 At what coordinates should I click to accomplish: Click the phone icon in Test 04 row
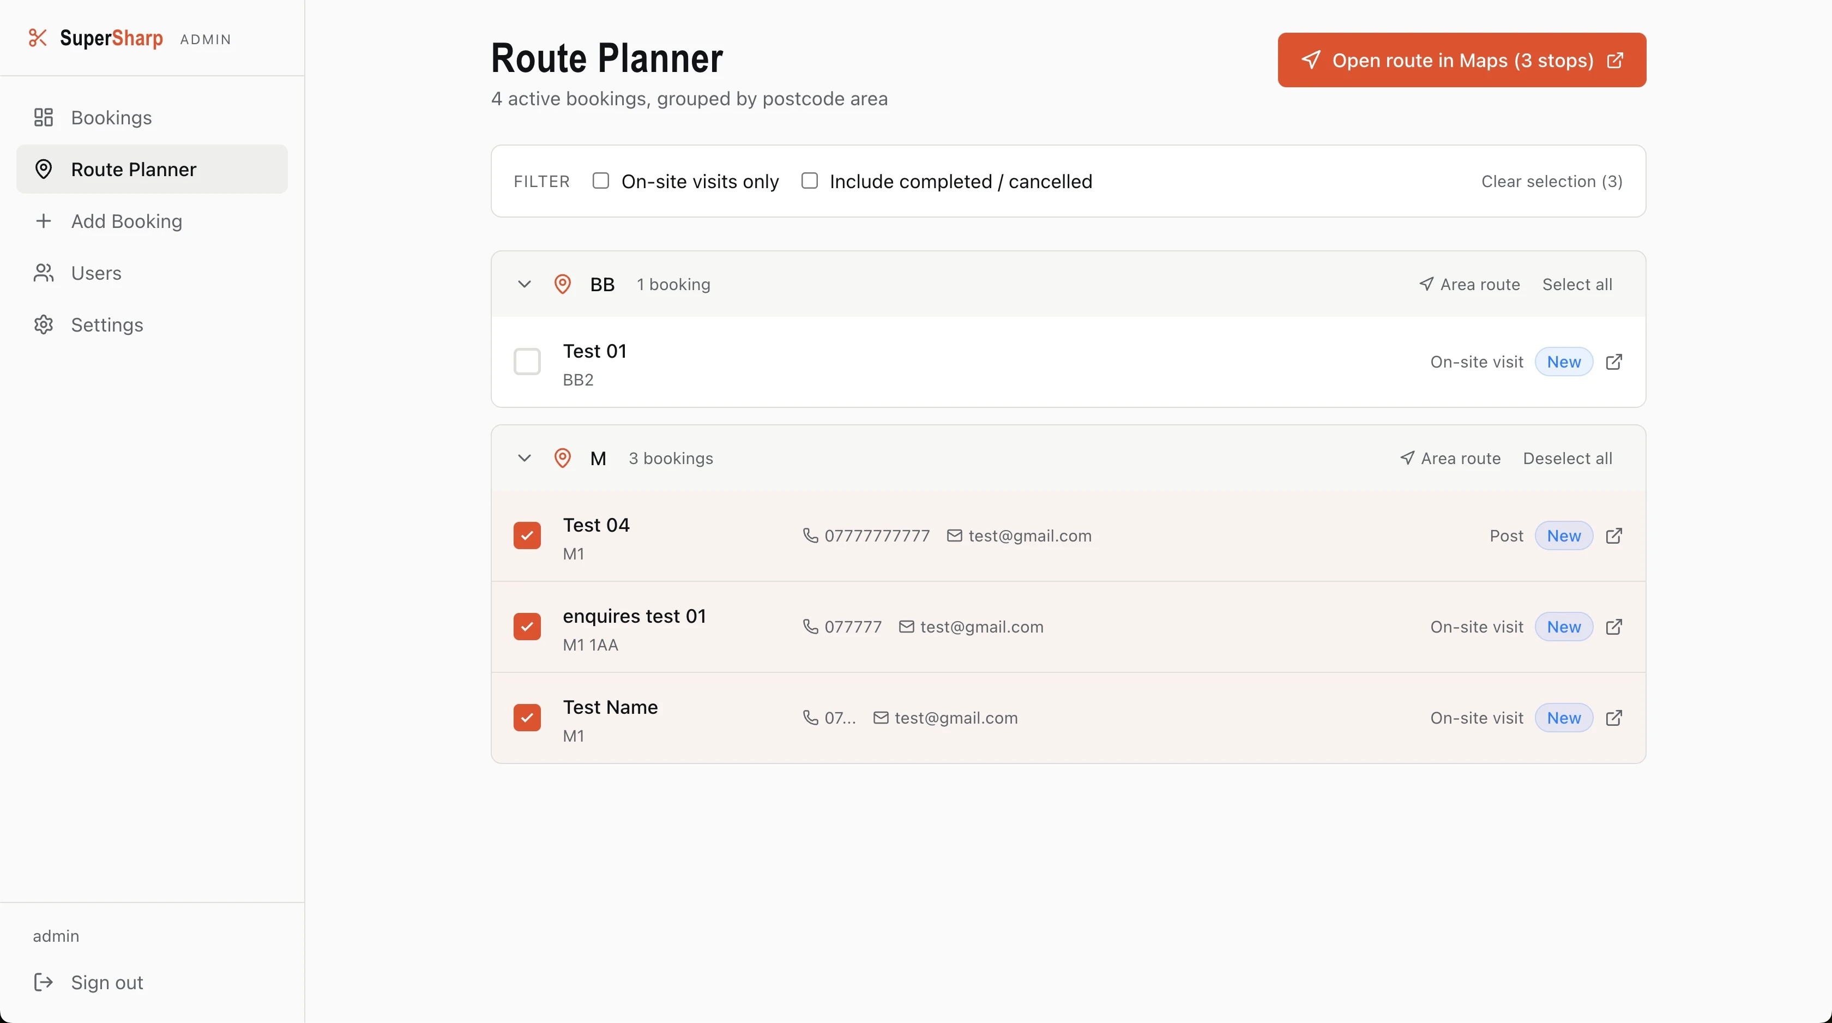810,535
